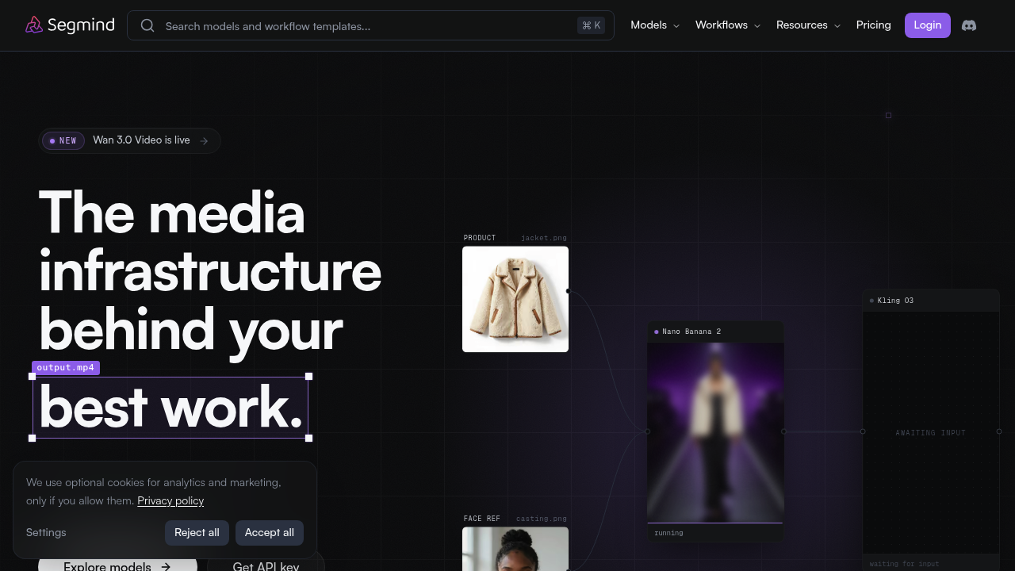Viewport: 1015px width, 571px height.
Task: Click the Get API key button
Action: 266,563
